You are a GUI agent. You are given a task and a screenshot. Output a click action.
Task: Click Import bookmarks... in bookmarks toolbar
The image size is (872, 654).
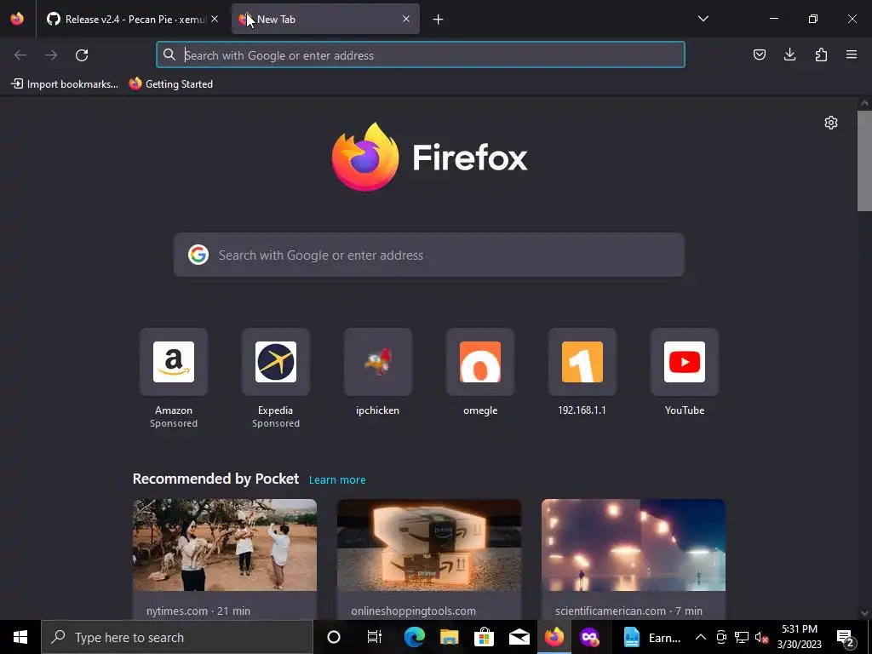(x=65, y=84)
